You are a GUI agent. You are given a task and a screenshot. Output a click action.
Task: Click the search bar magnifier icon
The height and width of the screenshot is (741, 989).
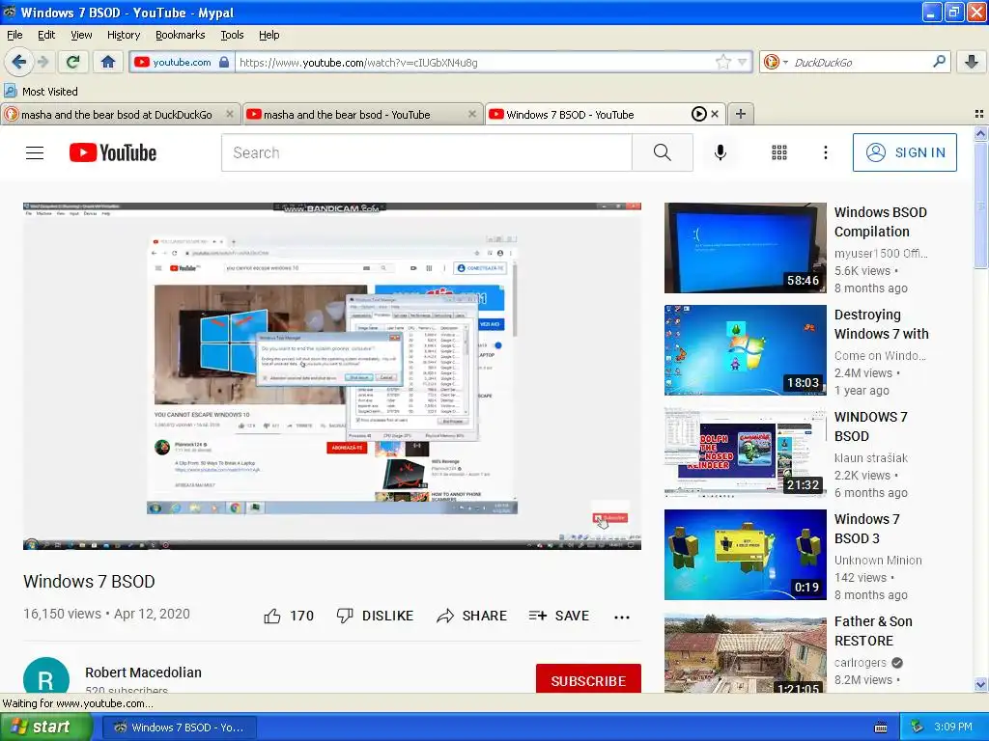[939, 61]
